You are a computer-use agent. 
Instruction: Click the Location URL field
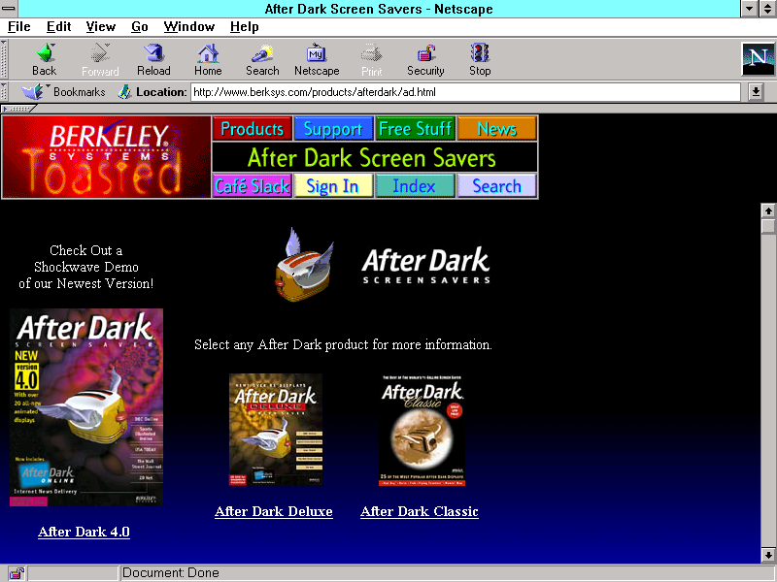click(x=465, y=92)
